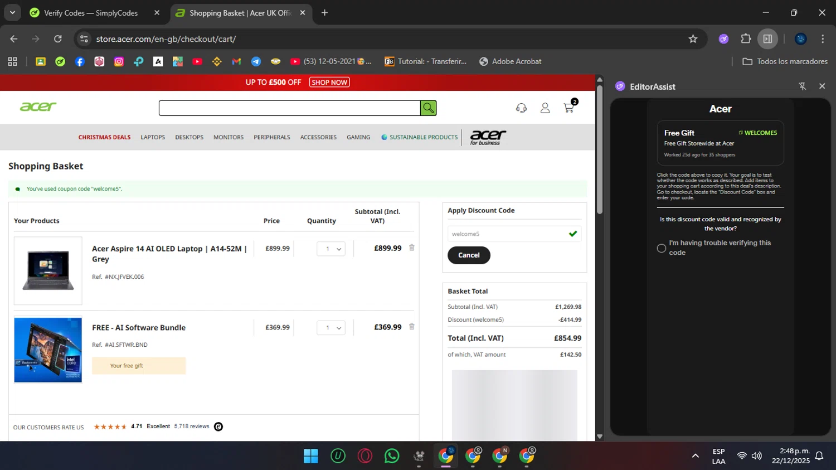
Task: Copy the WELCOME5 code in EditorAssist
Action: click(x=757, y=133)
